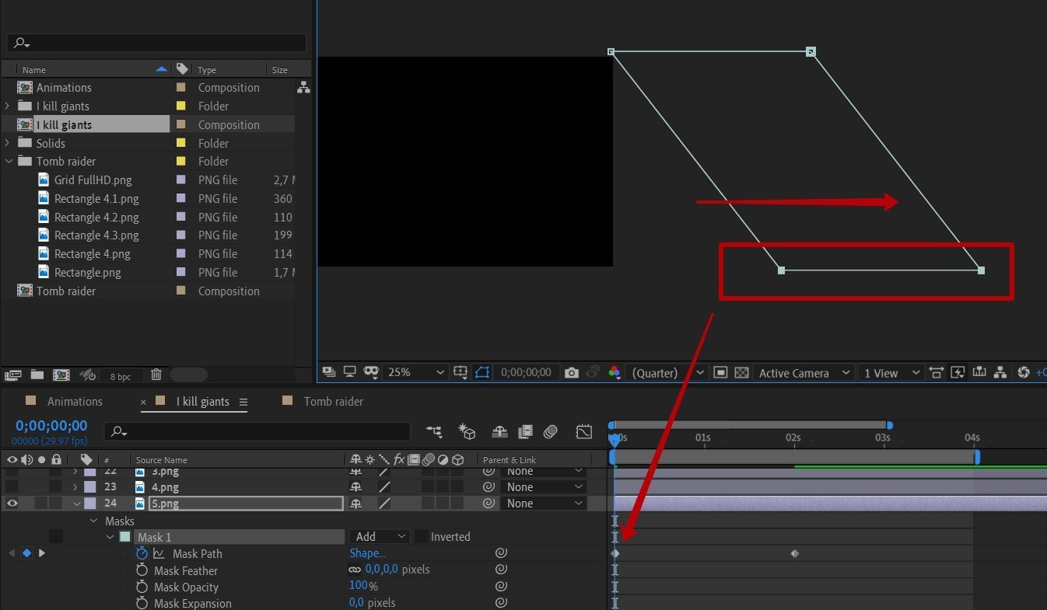The height and width of the screenshot is (610, 1047).
Task: Enable the Inverted checkbox for Mask 1
Action: click(x=421, y=537)
